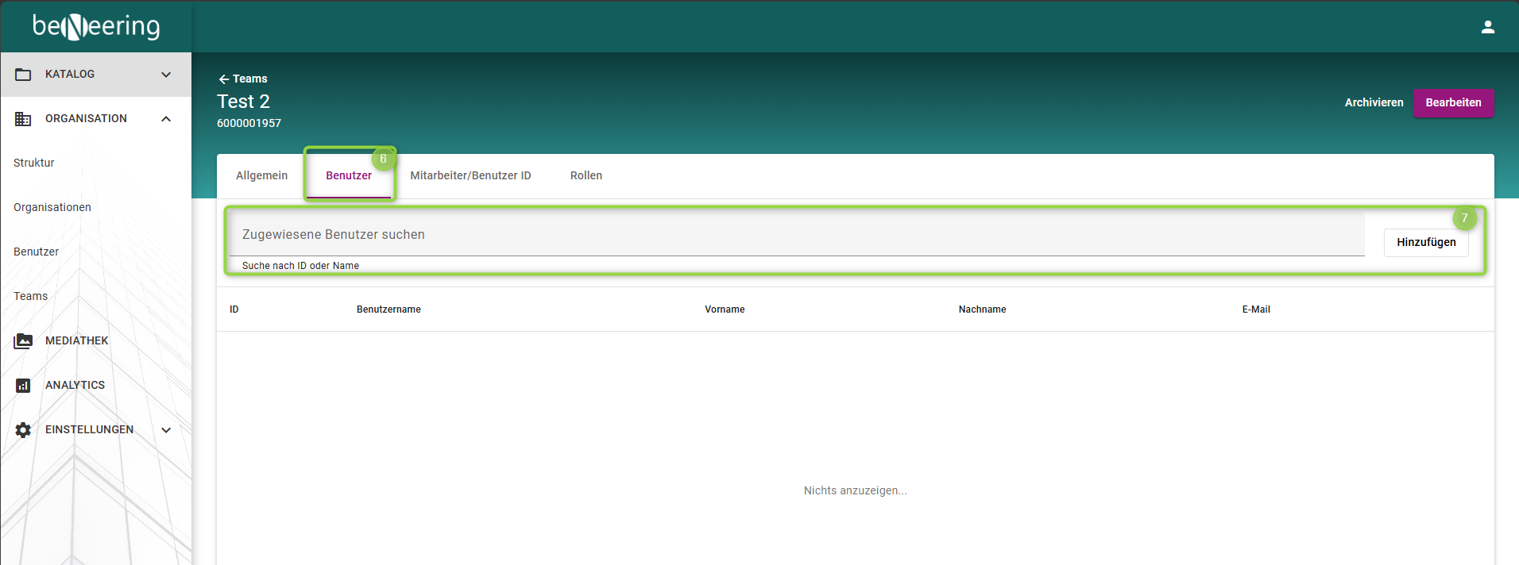Click the Organisation building icon

(x=23, y=119)
